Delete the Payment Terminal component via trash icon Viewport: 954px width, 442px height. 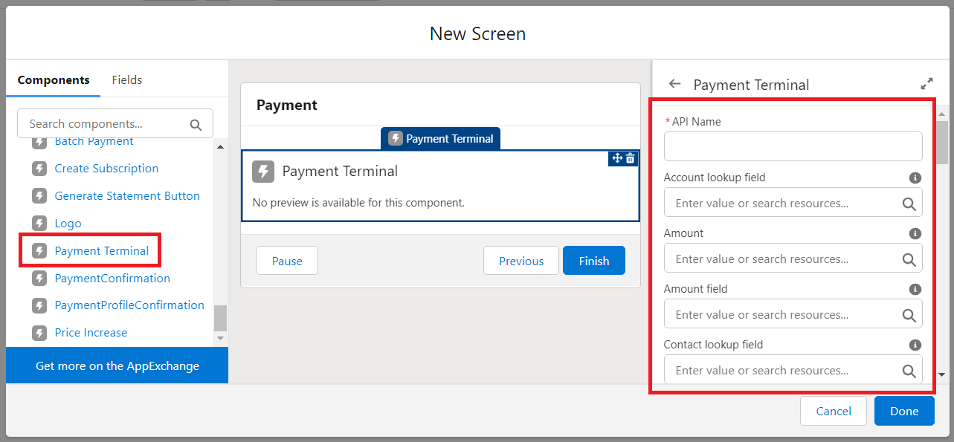(631, 158)
